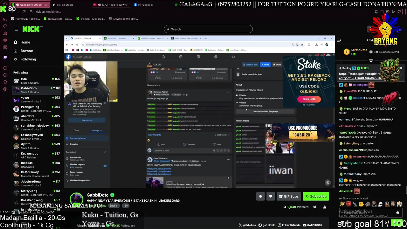Collapse the chat panel with the arrow icon
Screen dimensions: 407x229
coord(339,40)
